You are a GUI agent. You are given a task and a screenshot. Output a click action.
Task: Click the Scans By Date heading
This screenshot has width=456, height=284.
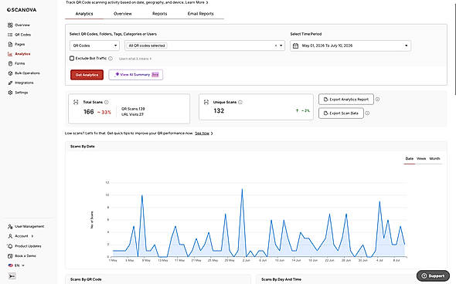click(x=83, y=147)
